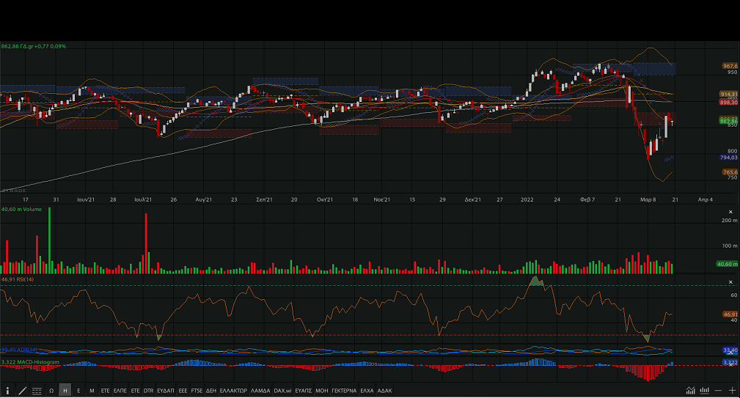Select the ΕΥΔΑΠ symbol tab
Image resolution: width=740 pixels, height=398 pixels.
point(165,391)
